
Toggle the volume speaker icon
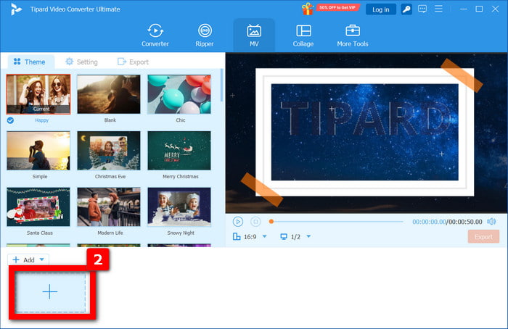(x=491, y=221)
